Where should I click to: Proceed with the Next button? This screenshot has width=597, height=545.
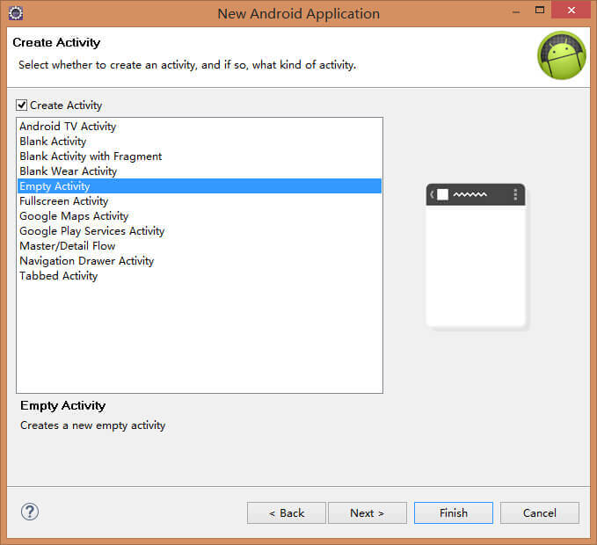[368, 513]
